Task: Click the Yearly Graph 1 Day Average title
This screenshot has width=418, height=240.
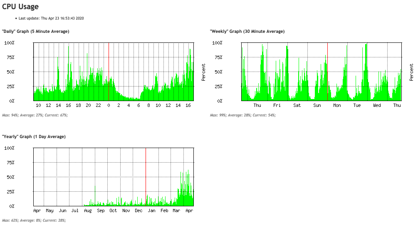Action: [34, 136]
